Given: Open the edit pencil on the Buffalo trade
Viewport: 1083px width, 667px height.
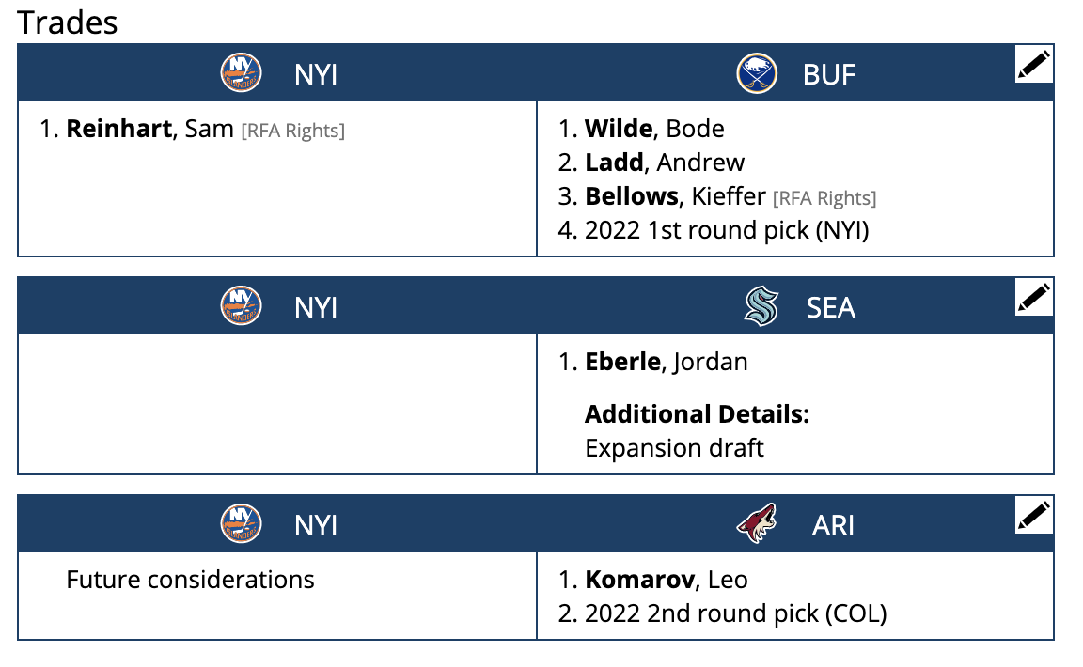Looking at the screenshot, I should [1033, 64].
